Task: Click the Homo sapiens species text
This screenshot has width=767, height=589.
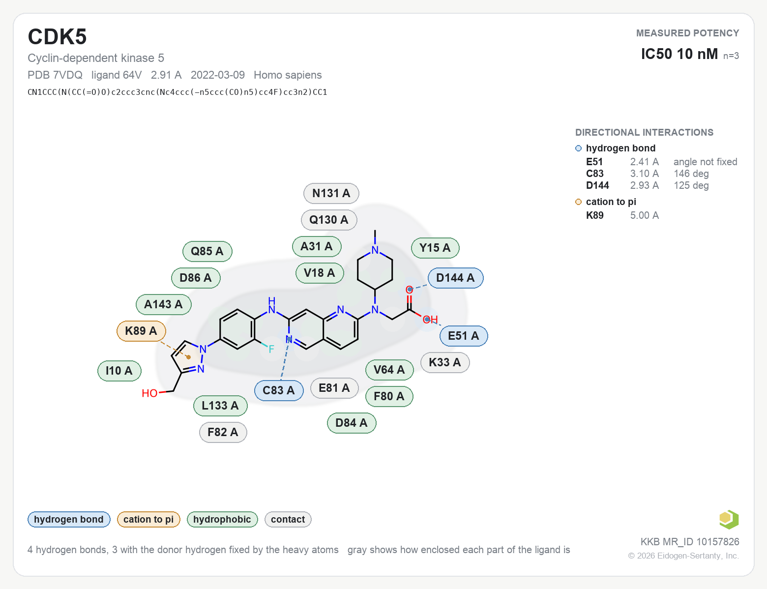Action: (x=288, y=75)
